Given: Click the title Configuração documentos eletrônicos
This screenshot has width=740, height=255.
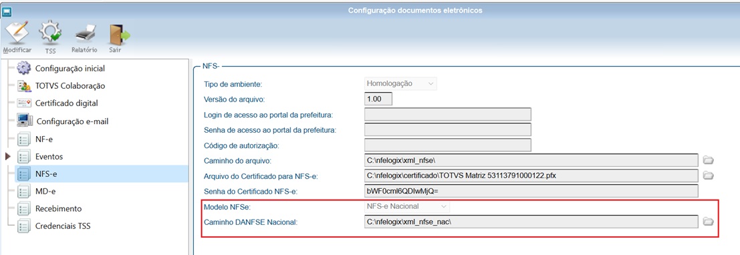Looking at the screenshot, I should tap(415, 10).
